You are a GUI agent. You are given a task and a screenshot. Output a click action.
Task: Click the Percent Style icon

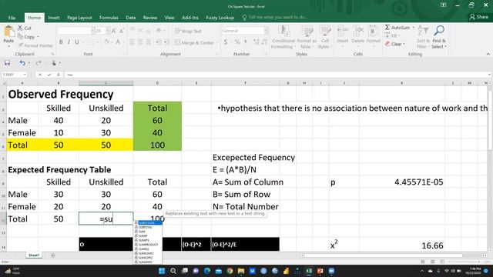pos(237,42)
